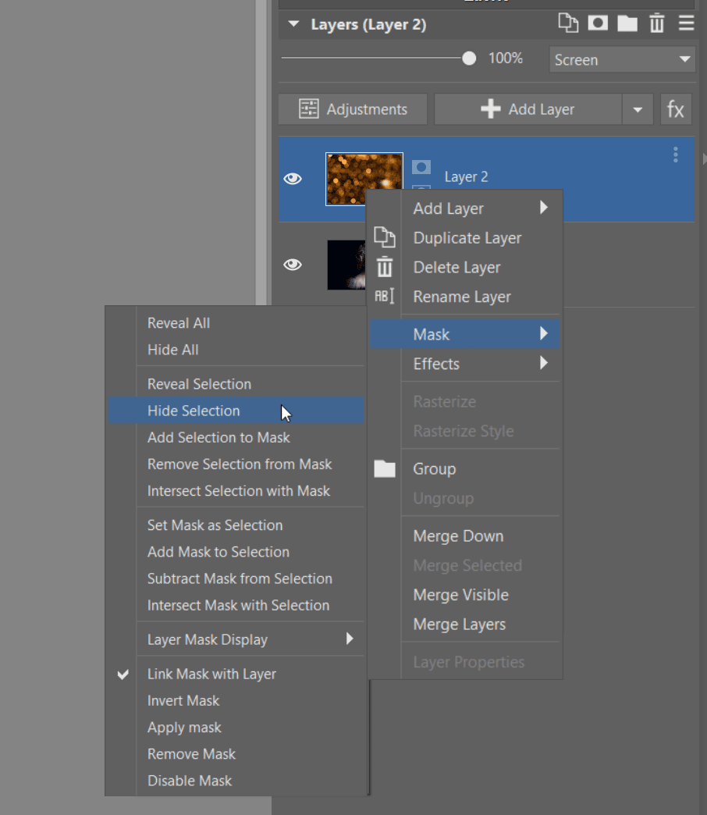Click the Adjustments button
Image resolution: width=707 pixels, height=815 pixels.
[x=353, y=109]
